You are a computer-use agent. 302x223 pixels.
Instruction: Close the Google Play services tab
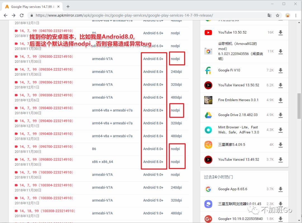(58, 6)
